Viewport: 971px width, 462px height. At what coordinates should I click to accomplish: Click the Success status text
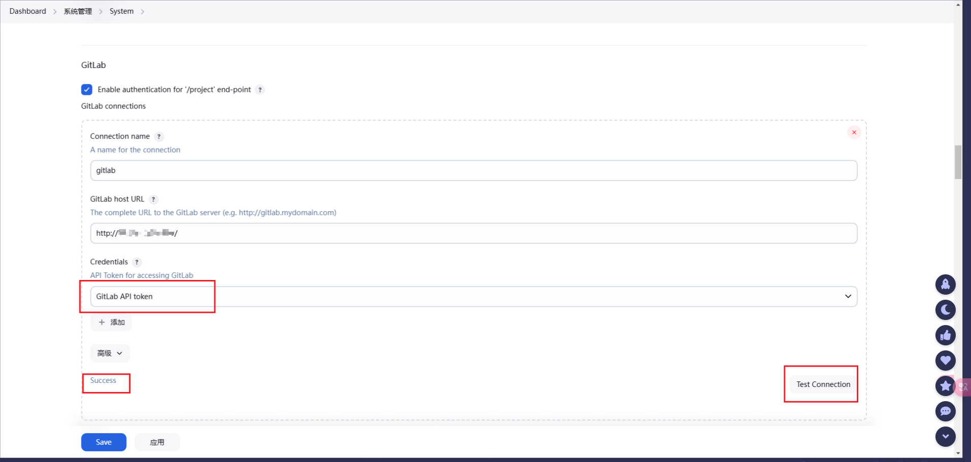pyautogui.click(x=103, y=380)
